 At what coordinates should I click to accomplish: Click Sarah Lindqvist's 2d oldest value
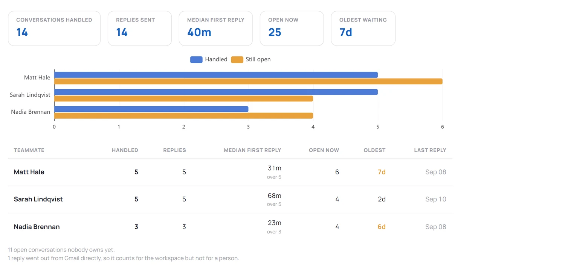(382, 199)
